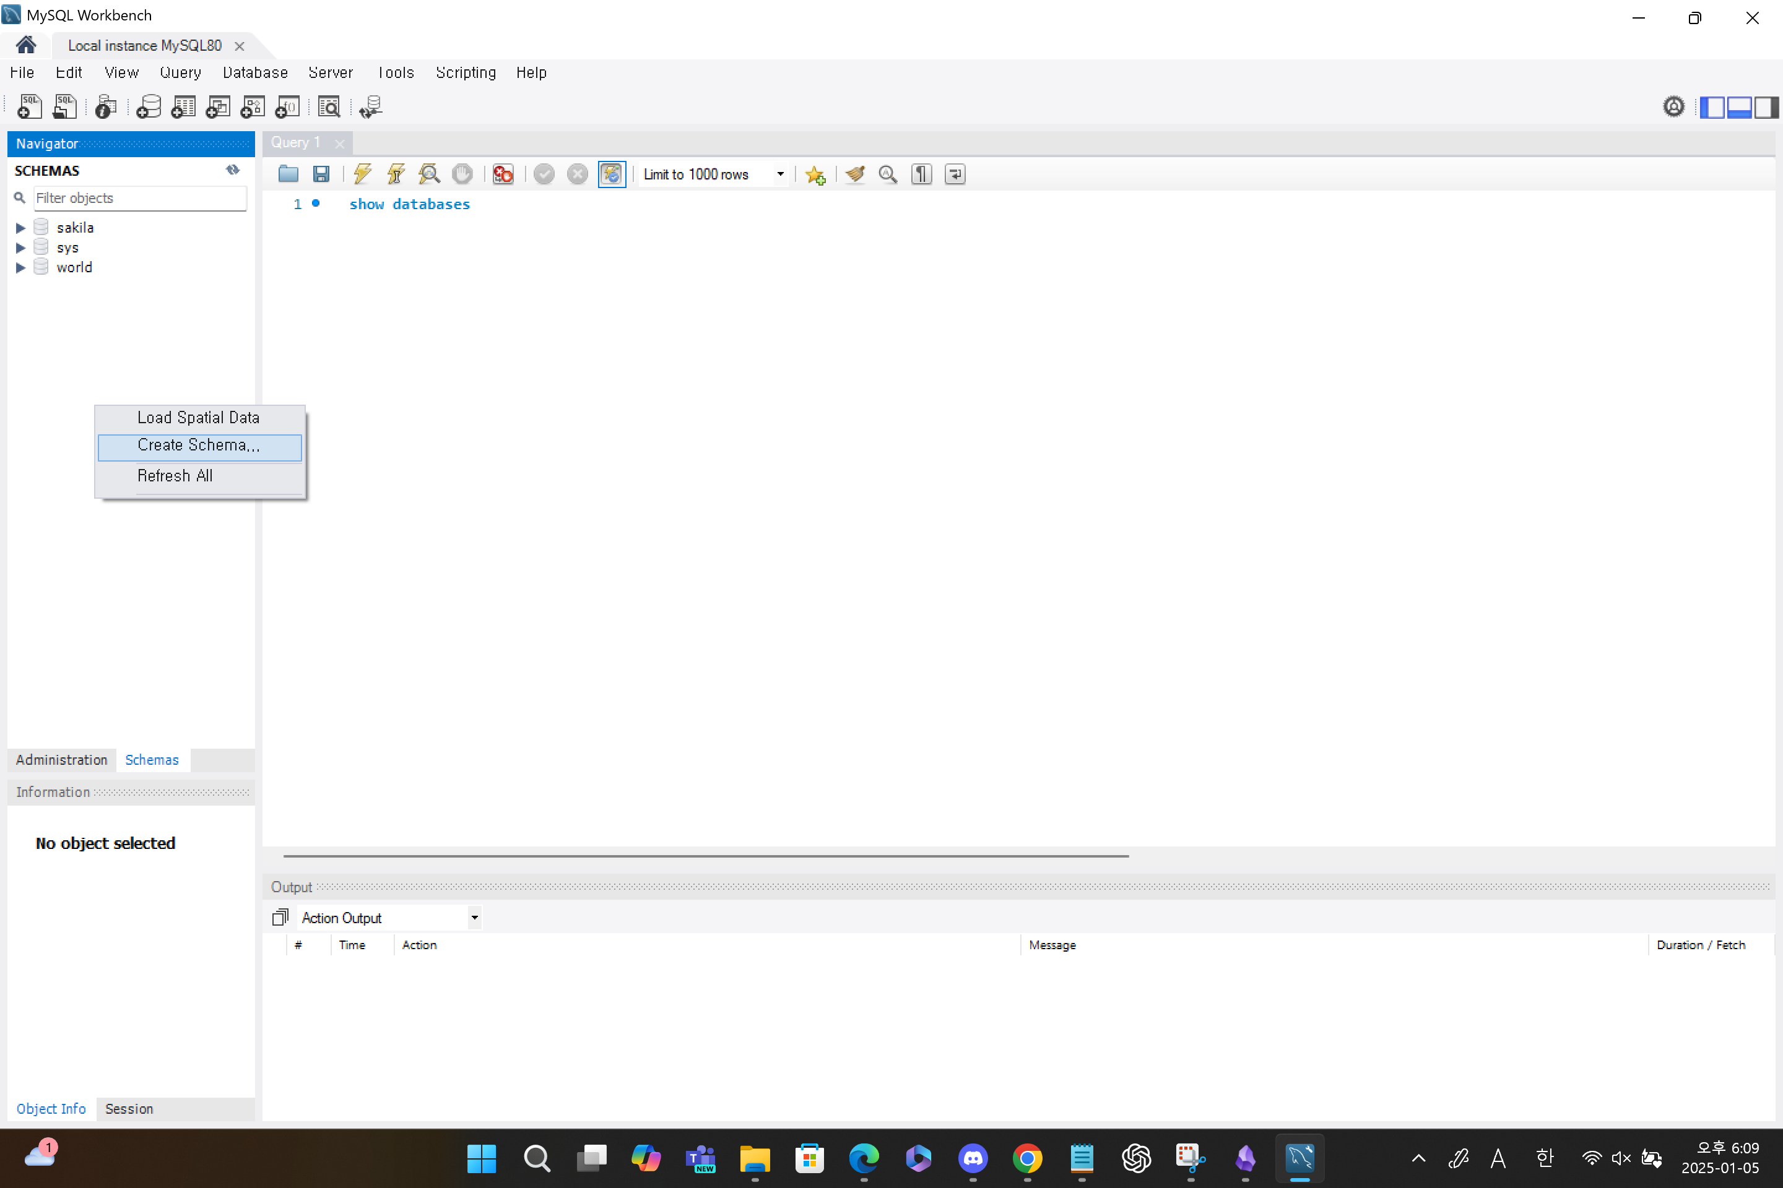Screen dimensions: 1783x1188
Task: Select the Schemas navigator tab
Action: pos(152,760)
